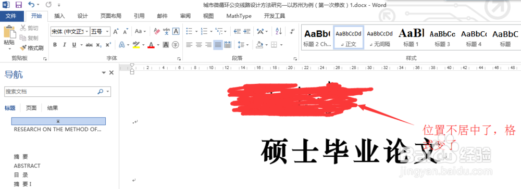This screenshot has width=521, height=189.
Task: Open the font color dropdown arrow
Action: (x=158, y=45)
